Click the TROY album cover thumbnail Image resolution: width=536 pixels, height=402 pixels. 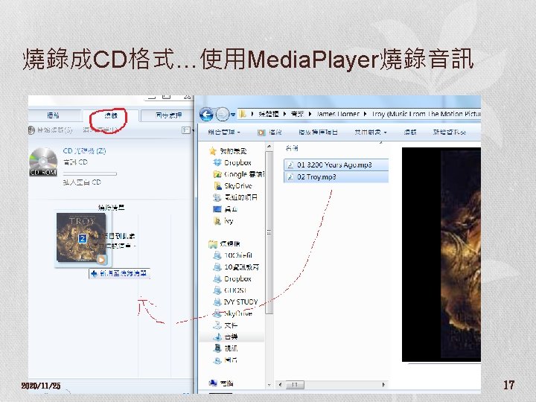coord(81,237)
